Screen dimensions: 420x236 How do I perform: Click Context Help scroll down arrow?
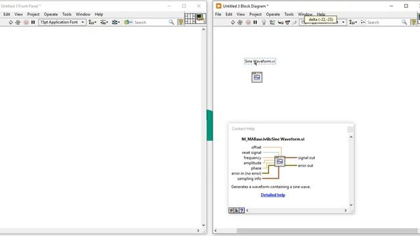tap(351, 205)
